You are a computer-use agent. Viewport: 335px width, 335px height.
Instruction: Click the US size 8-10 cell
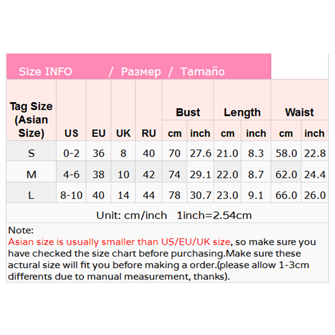pos(71,195)
